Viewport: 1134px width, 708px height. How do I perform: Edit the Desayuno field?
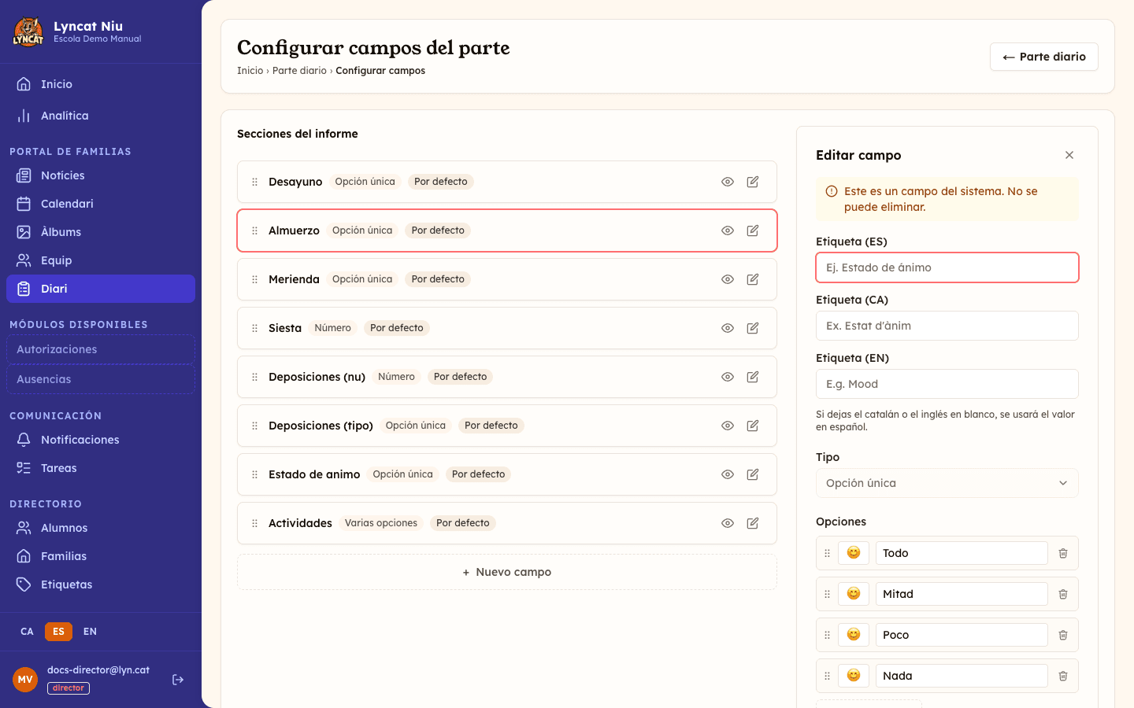coord(753,182)
